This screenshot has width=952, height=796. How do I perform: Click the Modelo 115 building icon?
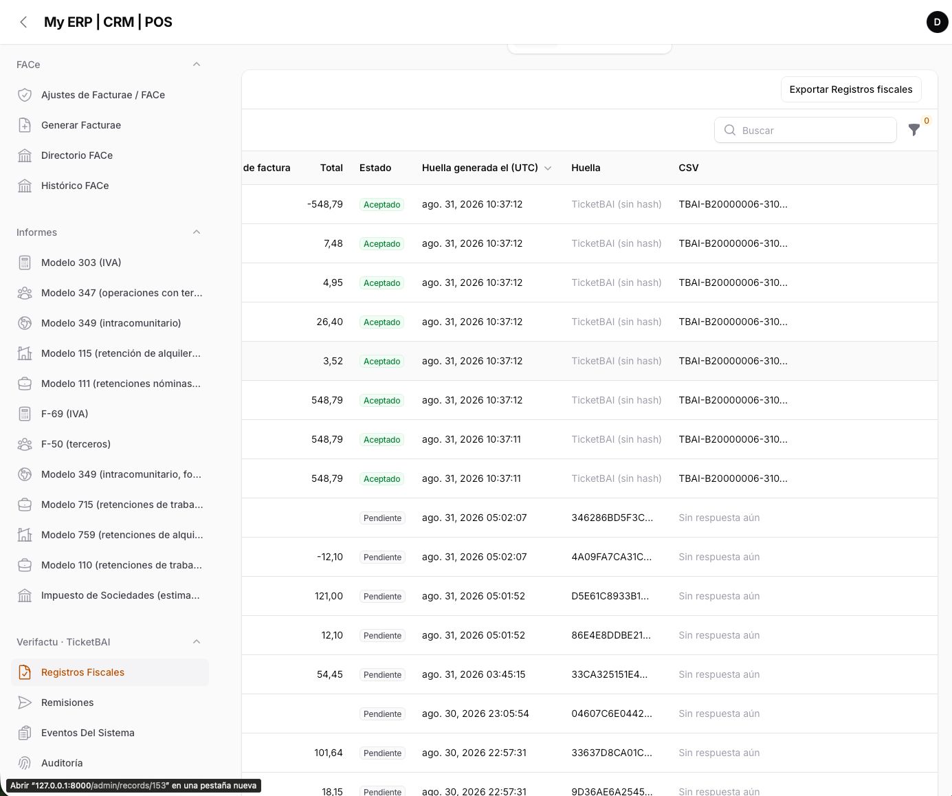(25, 353)
